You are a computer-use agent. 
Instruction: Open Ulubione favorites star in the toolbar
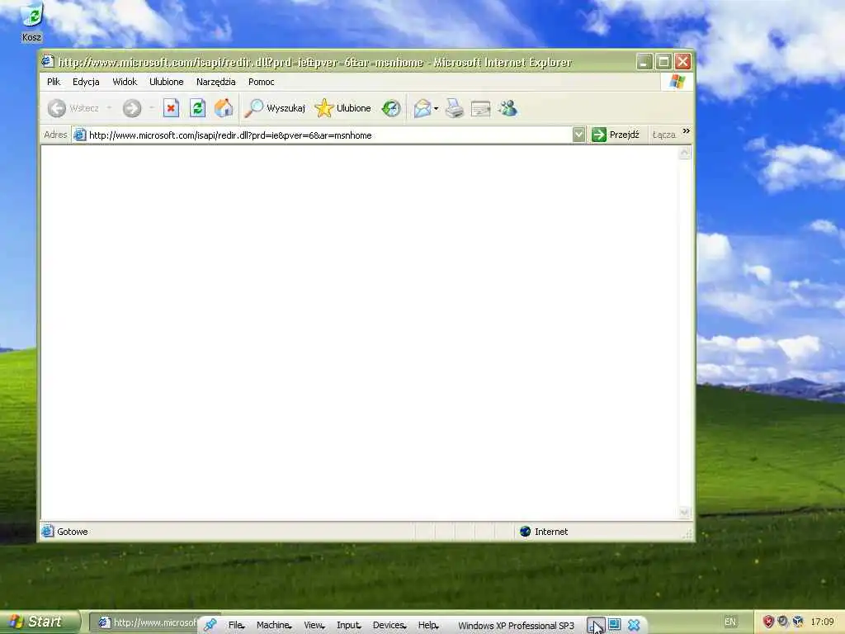(x=343, y=108)
